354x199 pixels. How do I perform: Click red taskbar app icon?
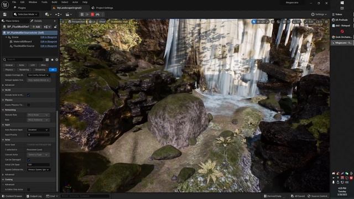342,32
